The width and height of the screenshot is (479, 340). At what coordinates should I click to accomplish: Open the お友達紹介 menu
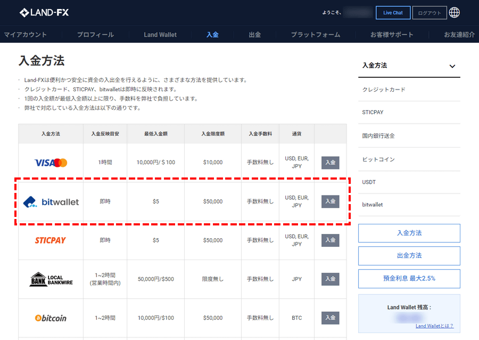pyautogui.click(x=459, y=35)
